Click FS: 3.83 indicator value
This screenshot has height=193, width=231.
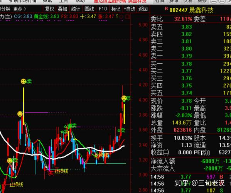point(69,16)
